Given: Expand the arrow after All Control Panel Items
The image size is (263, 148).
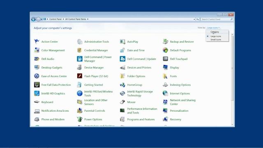Looking at the screenshot, I should tap(88, 19).
